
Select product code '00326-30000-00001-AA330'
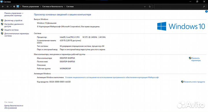tap(60, 82)
